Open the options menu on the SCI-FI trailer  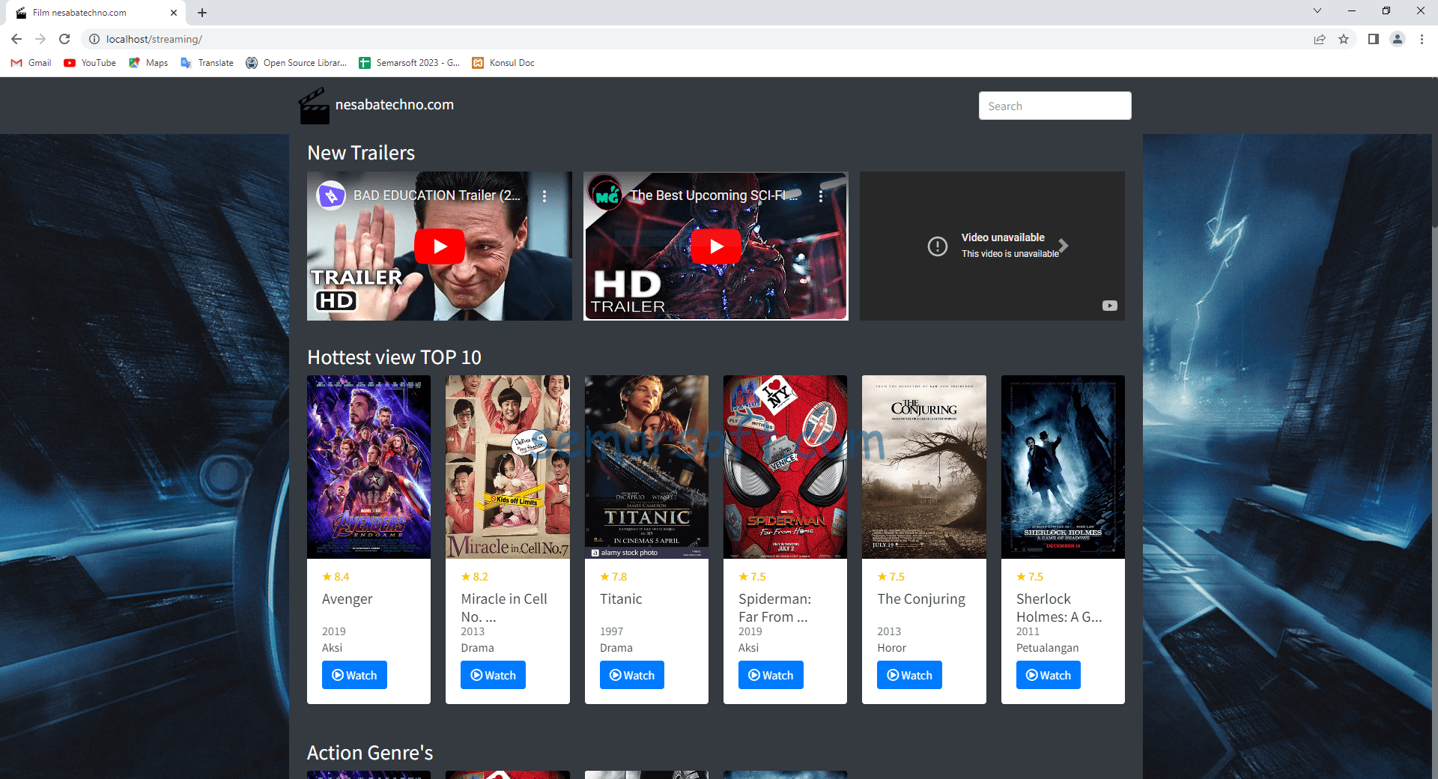821,195
